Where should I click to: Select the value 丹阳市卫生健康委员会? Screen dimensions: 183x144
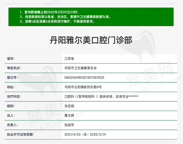coord(81,68)
